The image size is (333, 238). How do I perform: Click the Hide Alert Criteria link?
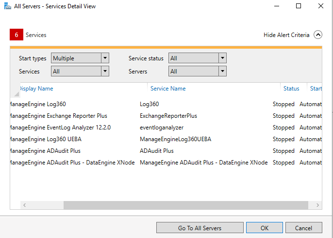point(286,35)
